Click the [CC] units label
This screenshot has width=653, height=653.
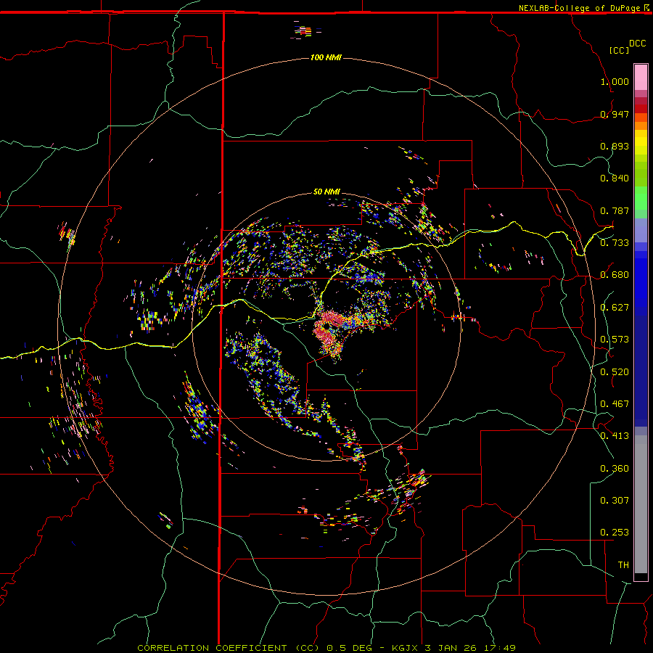click(x=620, y=50)
